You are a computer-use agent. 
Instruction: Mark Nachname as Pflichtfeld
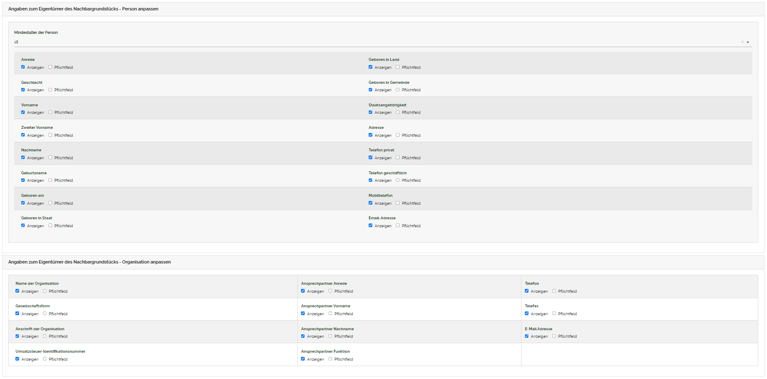[x=50, y=158]
